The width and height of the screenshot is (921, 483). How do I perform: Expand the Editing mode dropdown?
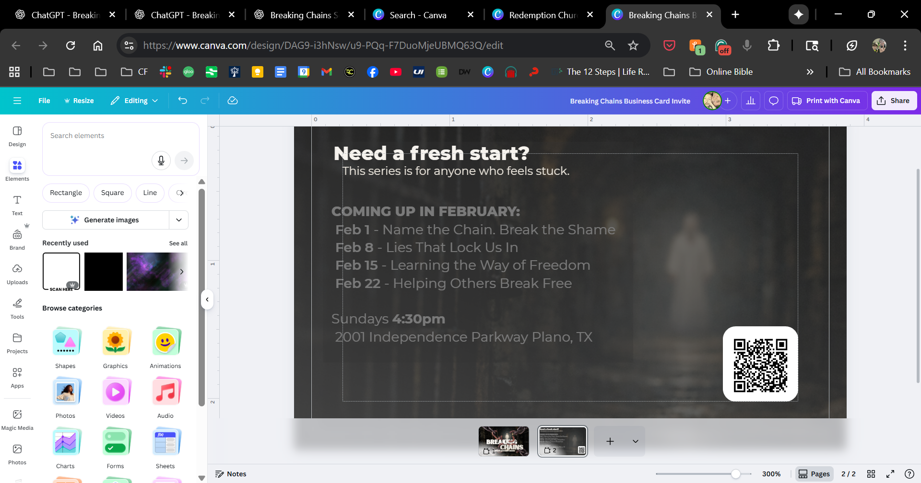pyautogui.click(x=134, y=101)
